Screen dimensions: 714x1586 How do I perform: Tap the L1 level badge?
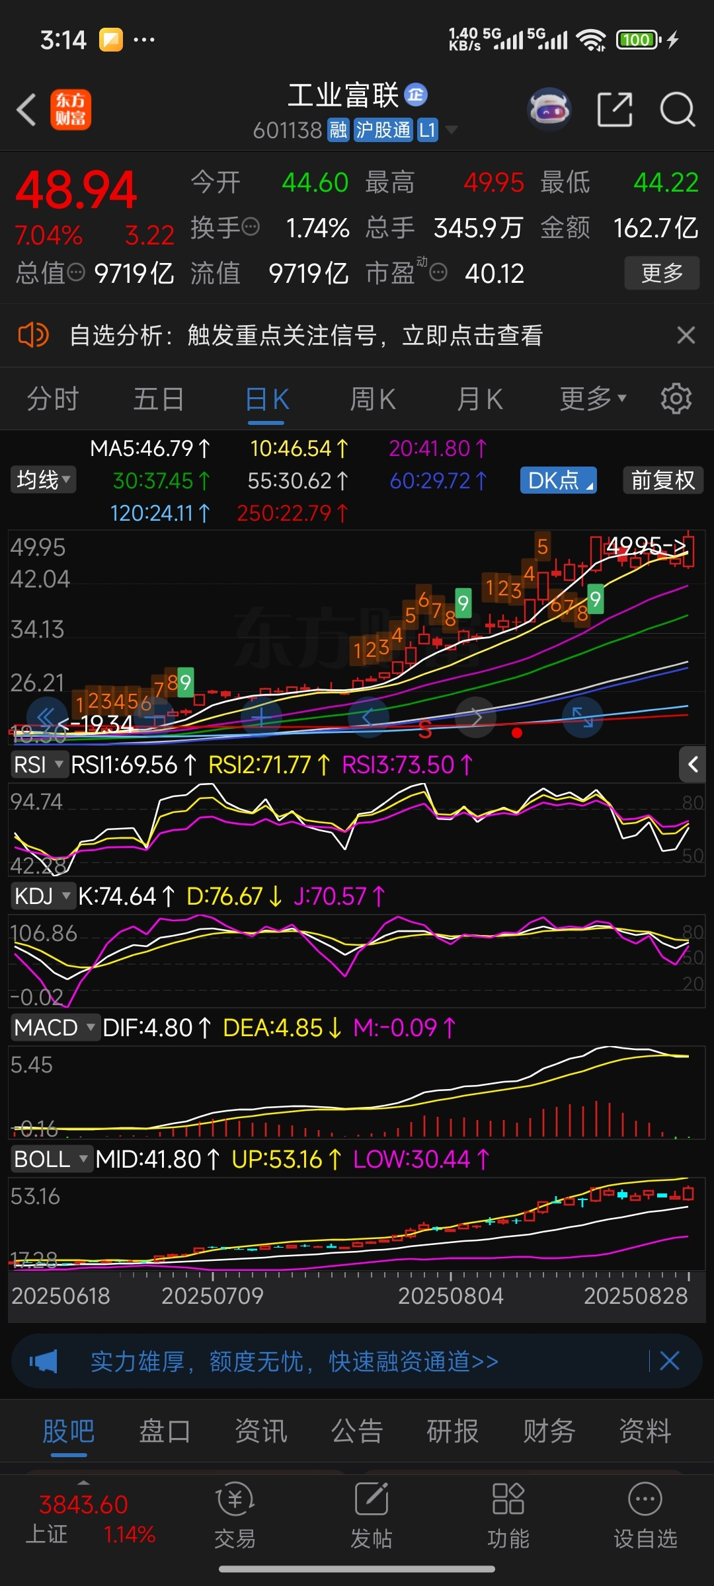click(428, 130)
